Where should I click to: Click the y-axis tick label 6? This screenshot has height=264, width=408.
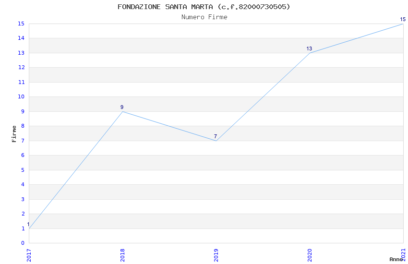click(x=23, y=155)
